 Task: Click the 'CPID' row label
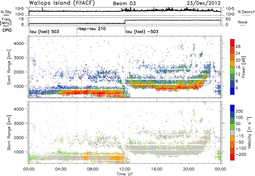pyautogui.click(x=7, y=30)
